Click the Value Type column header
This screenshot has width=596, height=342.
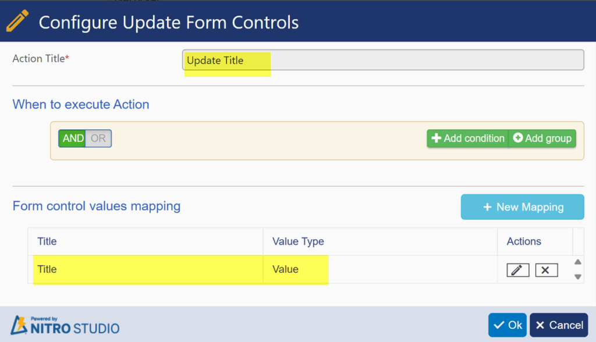tap(298, 241)
